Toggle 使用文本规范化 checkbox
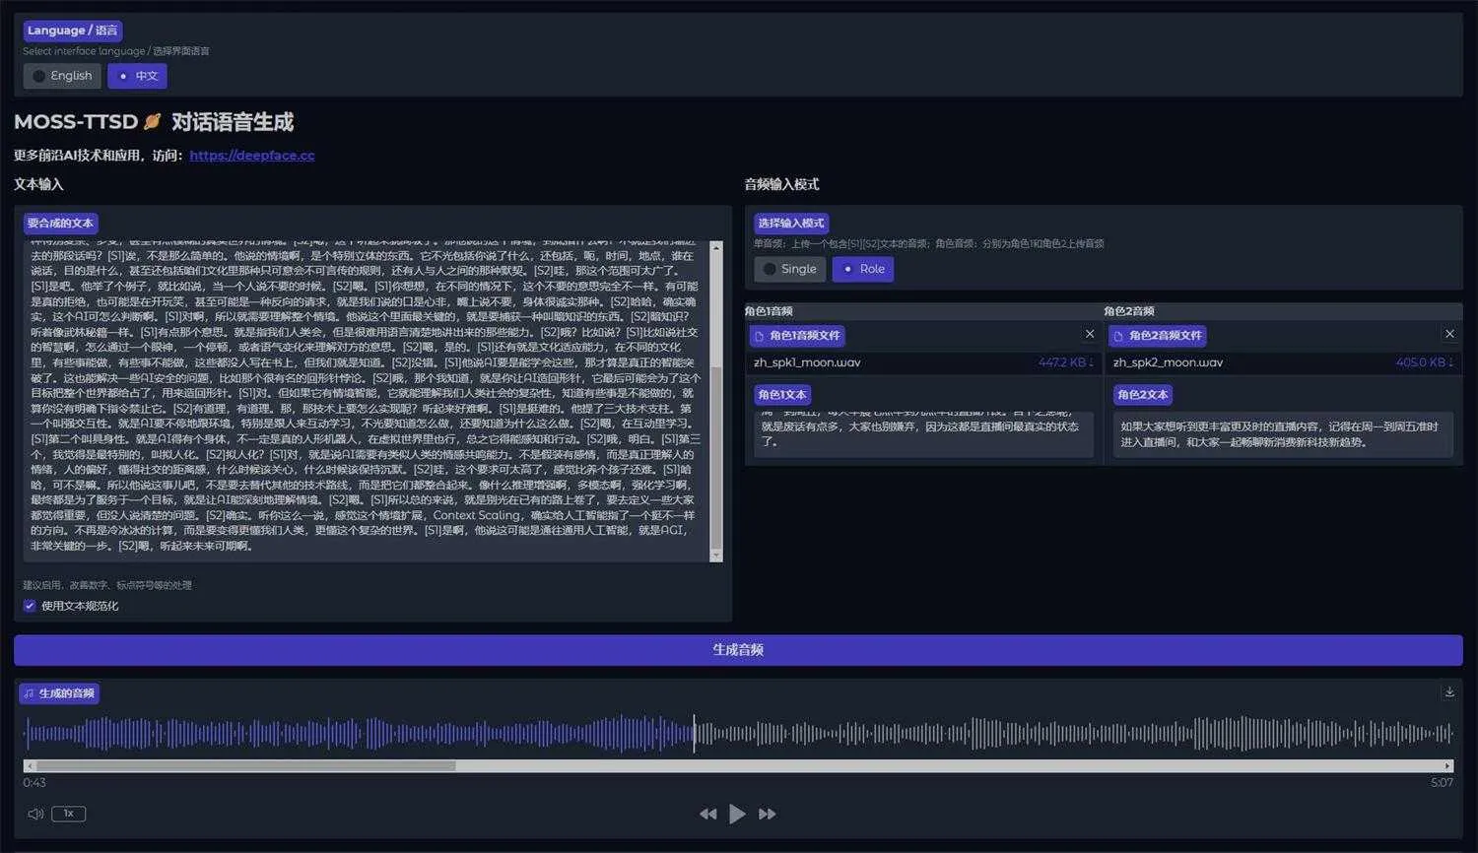 tap(30, 606)
